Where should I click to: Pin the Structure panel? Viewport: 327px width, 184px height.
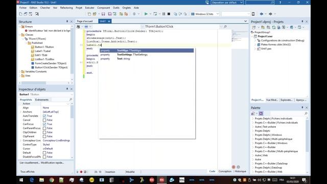point(67,21)
